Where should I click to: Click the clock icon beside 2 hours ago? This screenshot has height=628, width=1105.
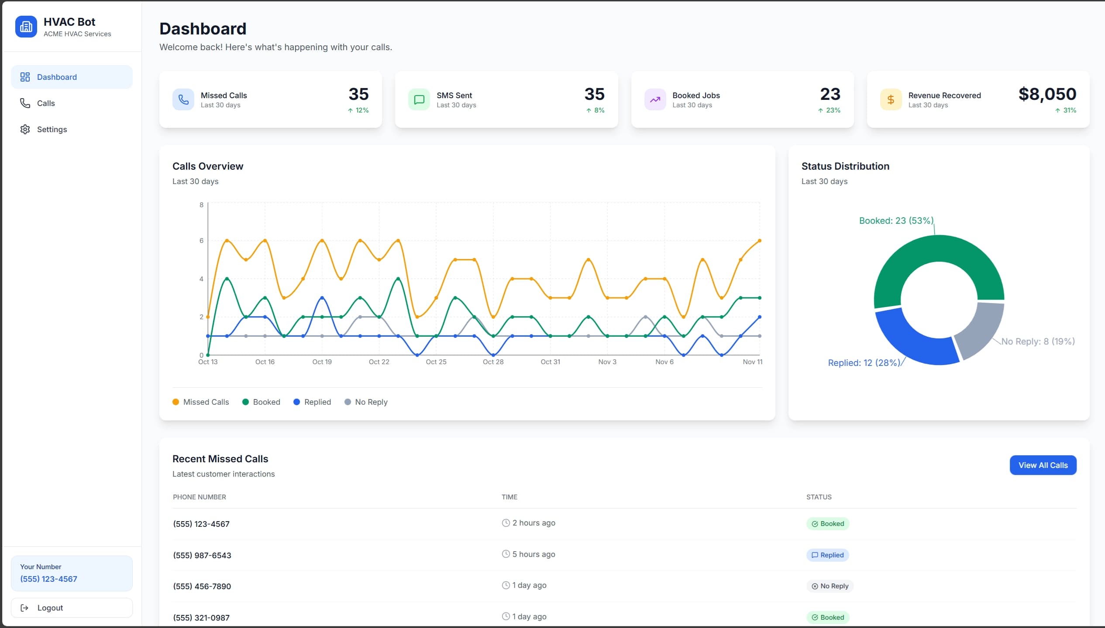pos(506,522)
